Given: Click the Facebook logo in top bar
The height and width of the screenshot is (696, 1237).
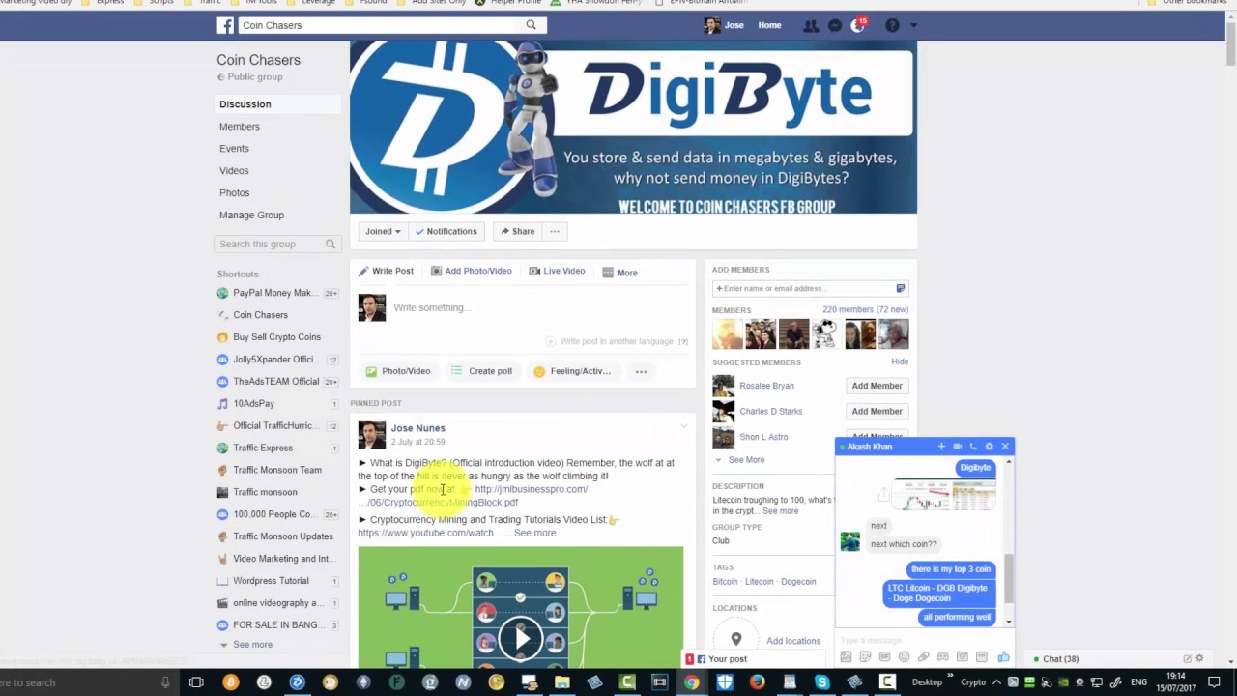Looking at the screenshot, I should click(x=225, y=25).
